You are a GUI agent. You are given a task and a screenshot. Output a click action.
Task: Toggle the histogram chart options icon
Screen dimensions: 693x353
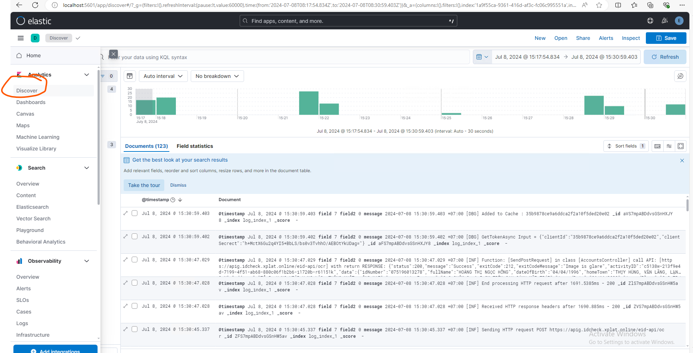(130, 76)
